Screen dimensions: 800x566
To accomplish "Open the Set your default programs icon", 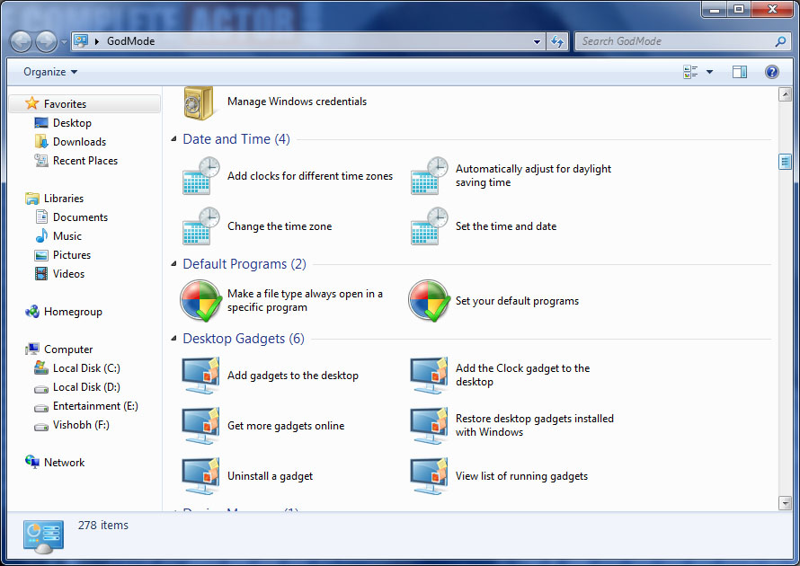I will pos(430,300).
